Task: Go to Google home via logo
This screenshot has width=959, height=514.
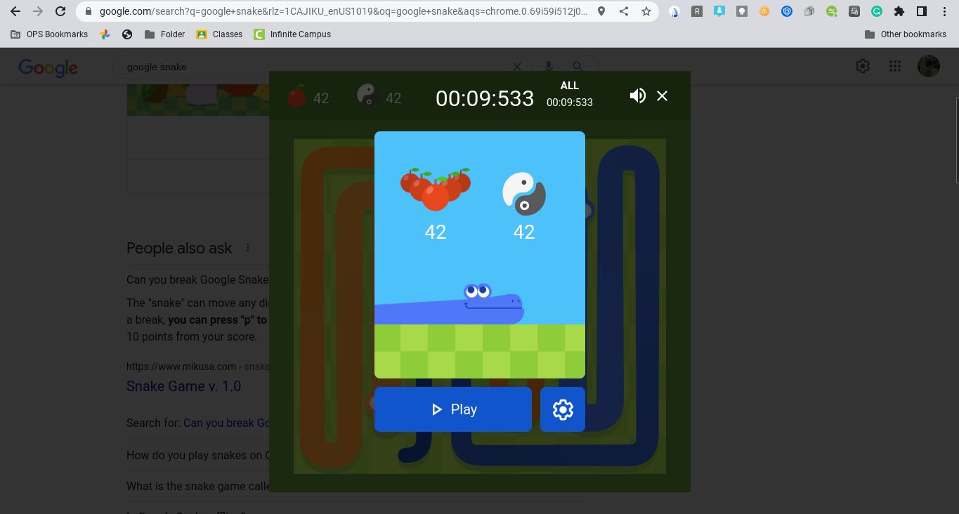Action: (48, 67)
